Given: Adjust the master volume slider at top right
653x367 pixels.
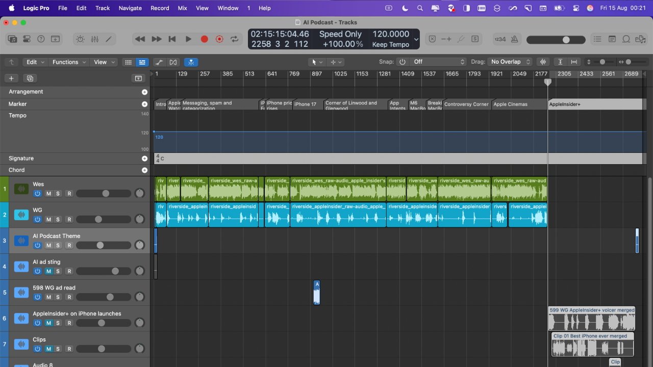Looking at the screenshot, I should [x=567, y=39].
